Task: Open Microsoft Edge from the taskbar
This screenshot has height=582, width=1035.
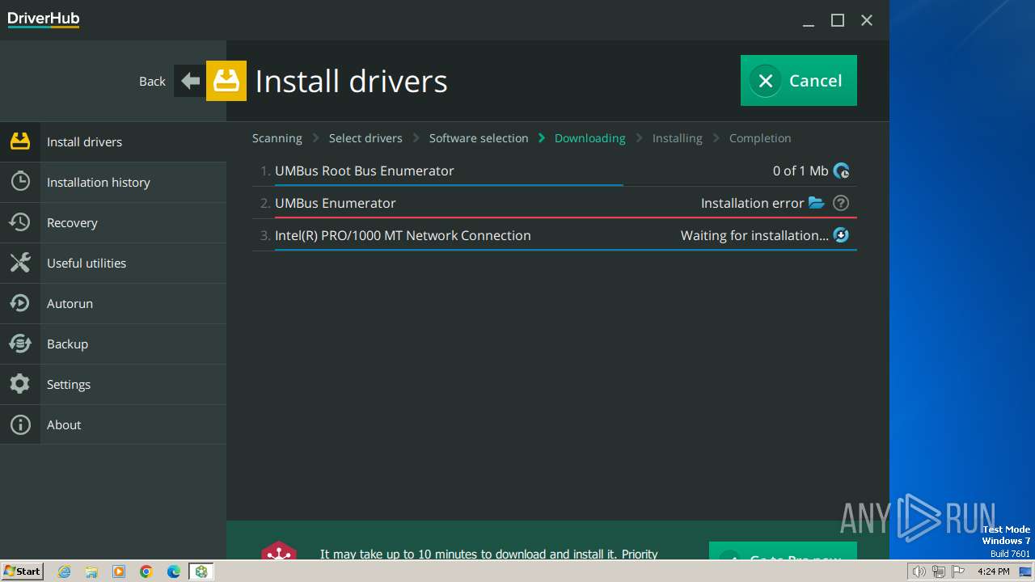Action: [174, 571]
